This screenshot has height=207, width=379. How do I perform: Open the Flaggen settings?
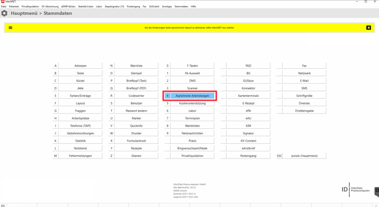[x=80, y=111]
